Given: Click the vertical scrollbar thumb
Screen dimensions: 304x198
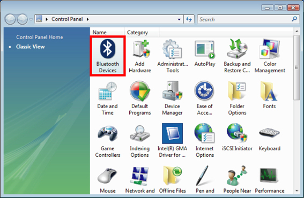Looking at the screenshot, I should click(296, 67).
